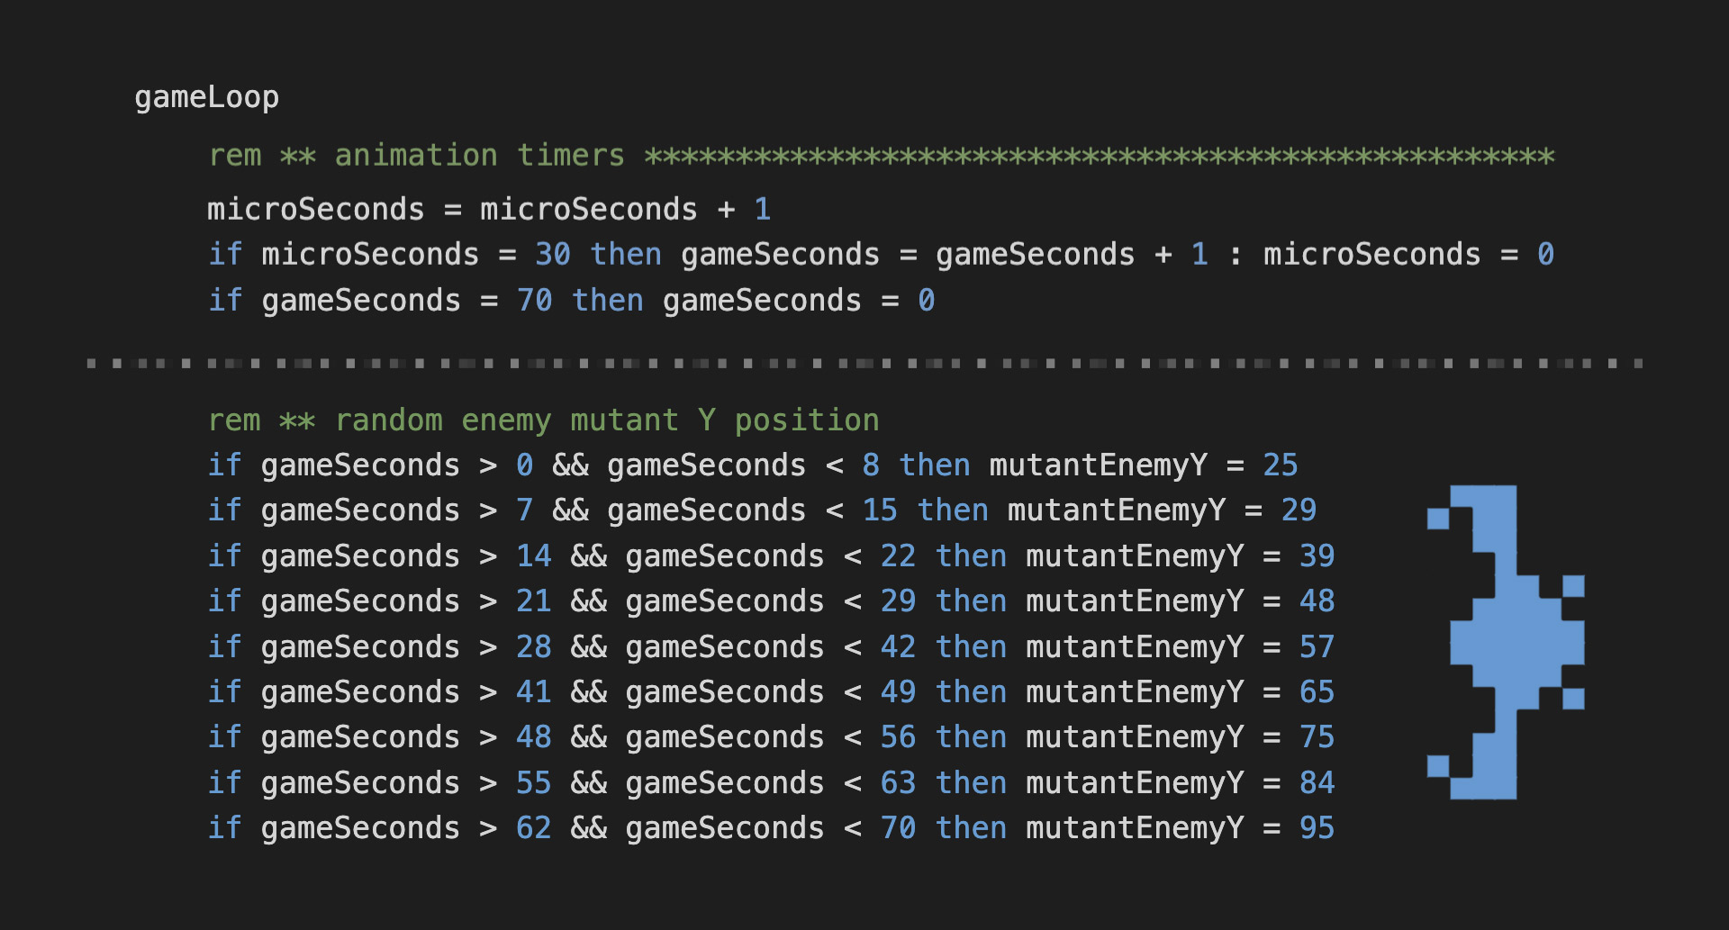Select the if keyword starting the gameSeconds > 62 line
Screen dimensions: 1729x930
coord(225,826)
